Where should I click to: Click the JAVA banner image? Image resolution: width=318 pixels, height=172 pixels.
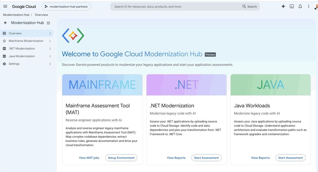coord(271,85)
